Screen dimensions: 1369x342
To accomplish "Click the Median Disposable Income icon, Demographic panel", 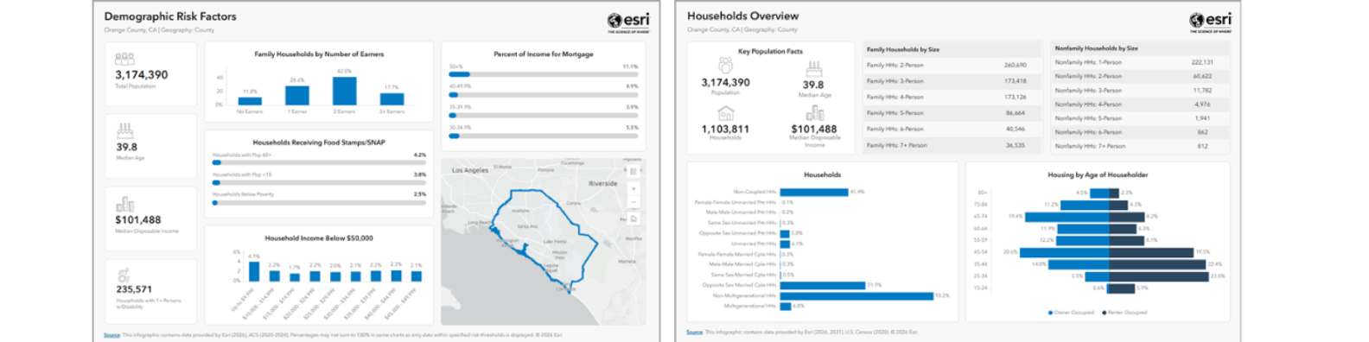I will click(x=125, y=205).
